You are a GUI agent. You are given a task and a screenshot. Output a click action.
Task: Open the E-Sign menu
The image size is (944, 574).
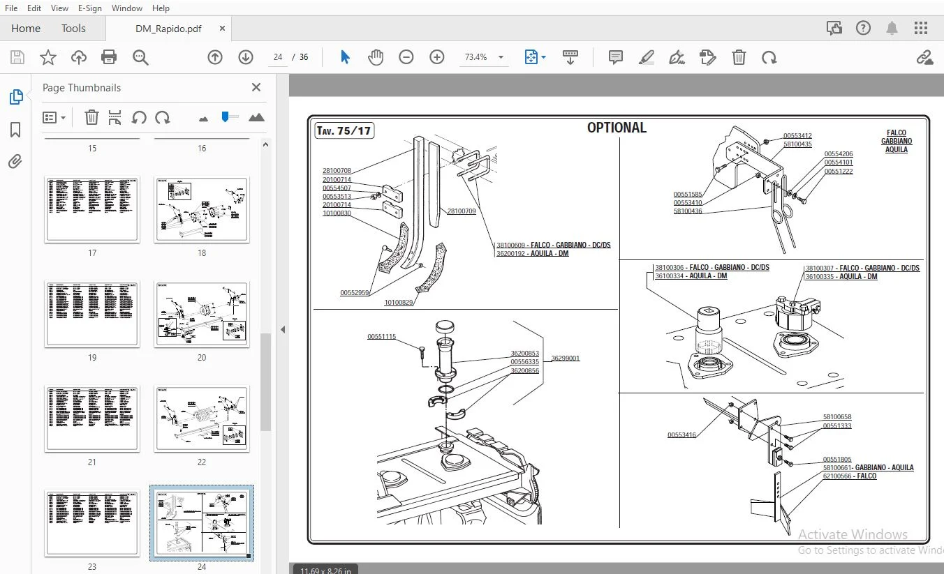pos(90,8)
